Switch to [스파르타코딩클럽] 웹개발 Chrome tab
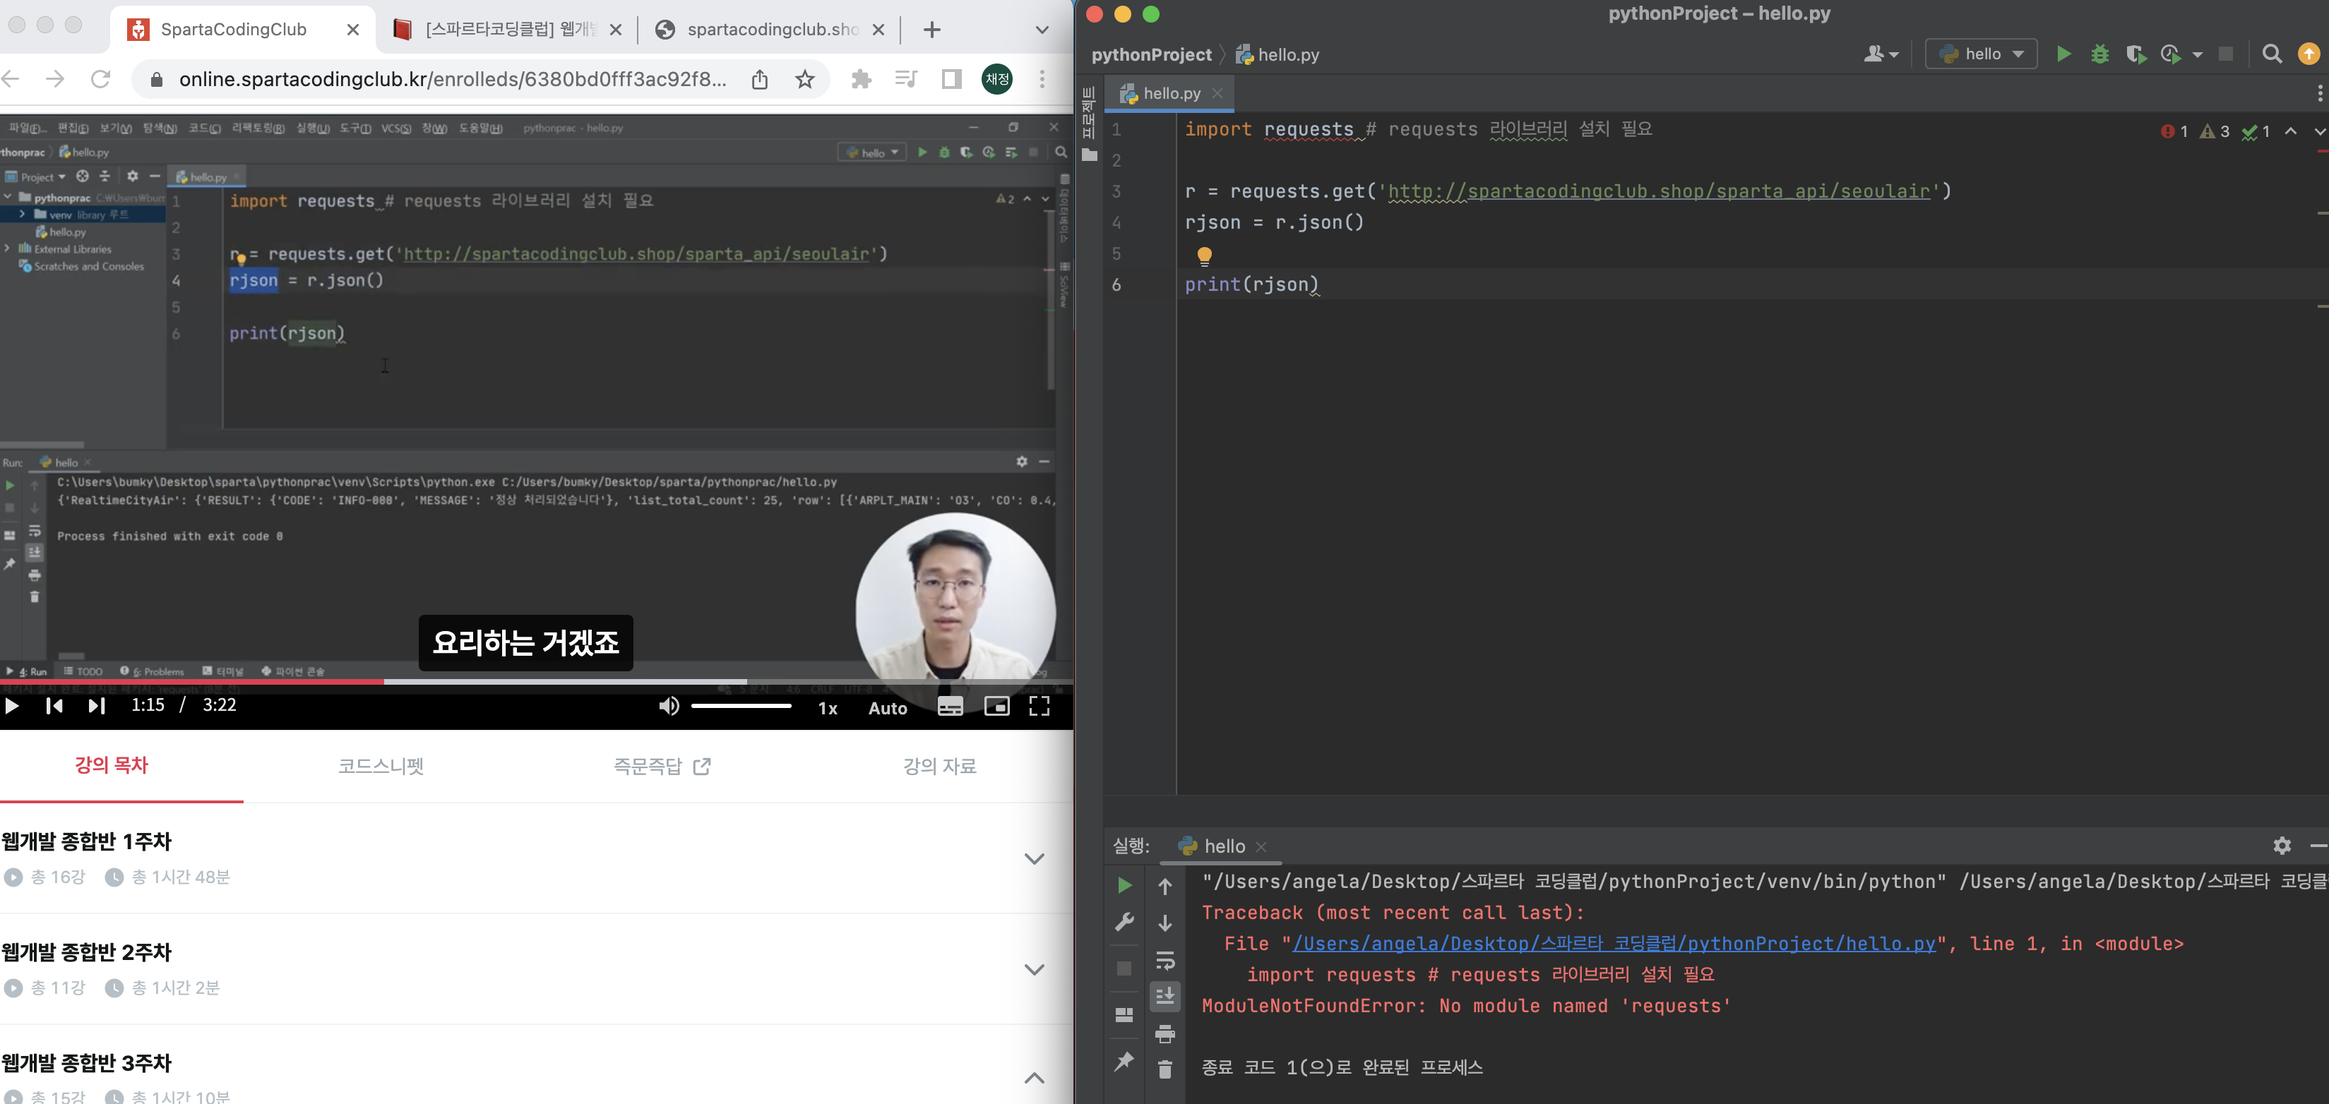This screenshot has width=2329, height=1104. pos(509,30)
